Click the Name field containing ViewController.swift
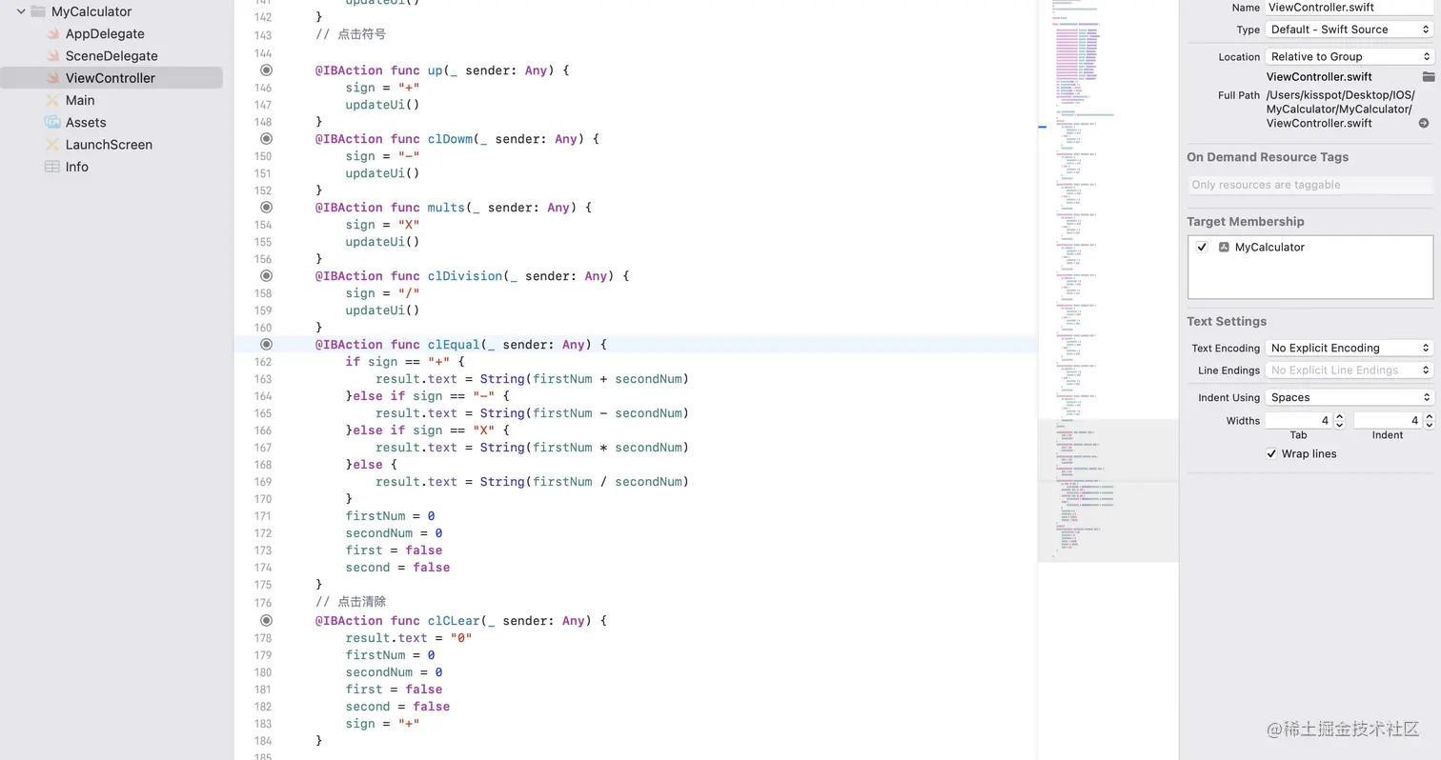The image size is (1441, 760). click(1350, 8)
